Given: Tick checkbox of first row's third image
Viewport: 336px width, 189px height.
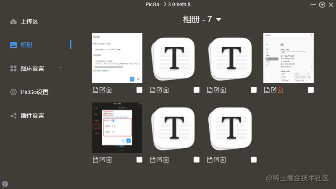Looking at the screenshot, I should (x=254, y=90).
